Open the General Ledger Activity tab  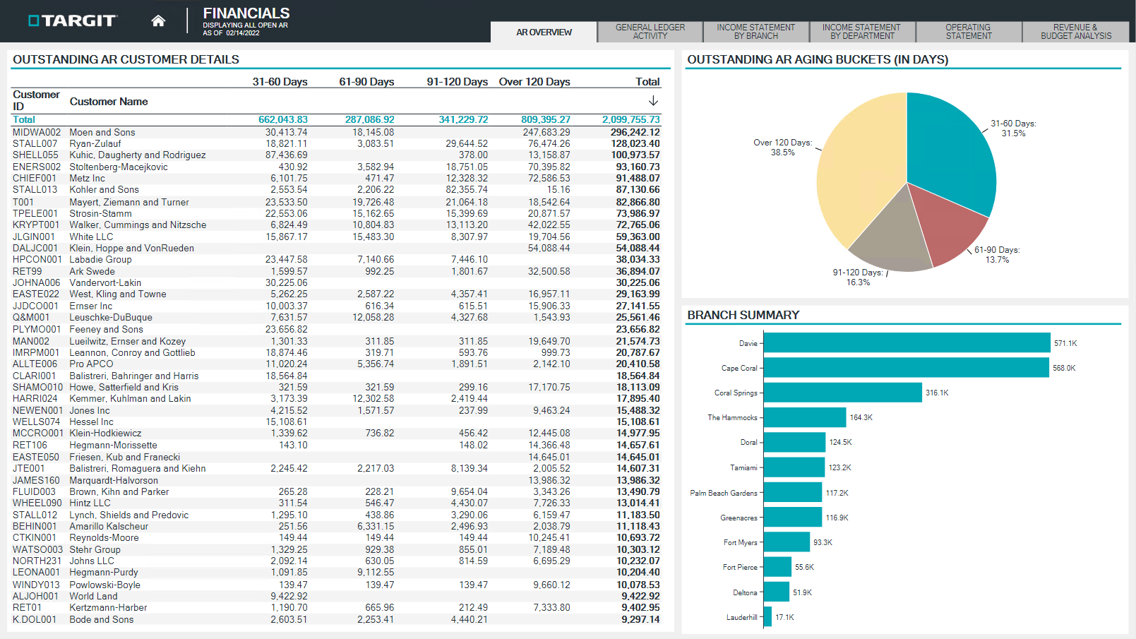click(650, 32)
